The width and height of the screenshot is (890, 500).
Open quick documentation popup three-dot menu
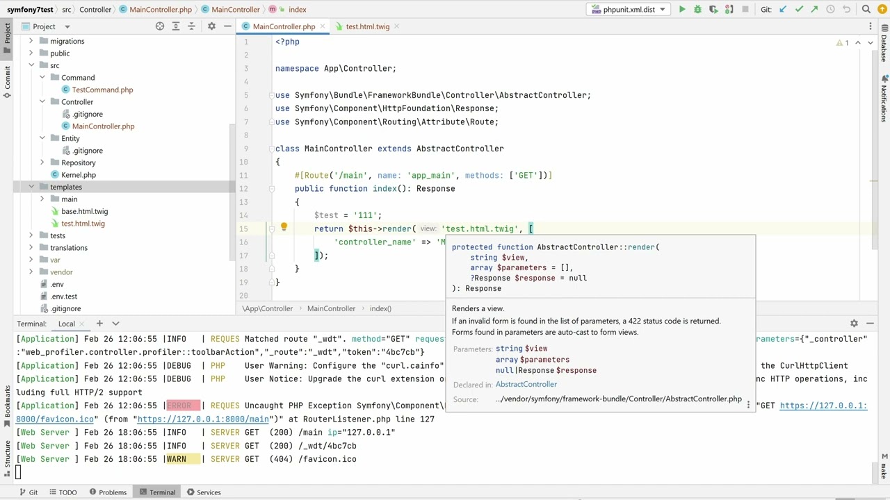[x=749, y=403]
